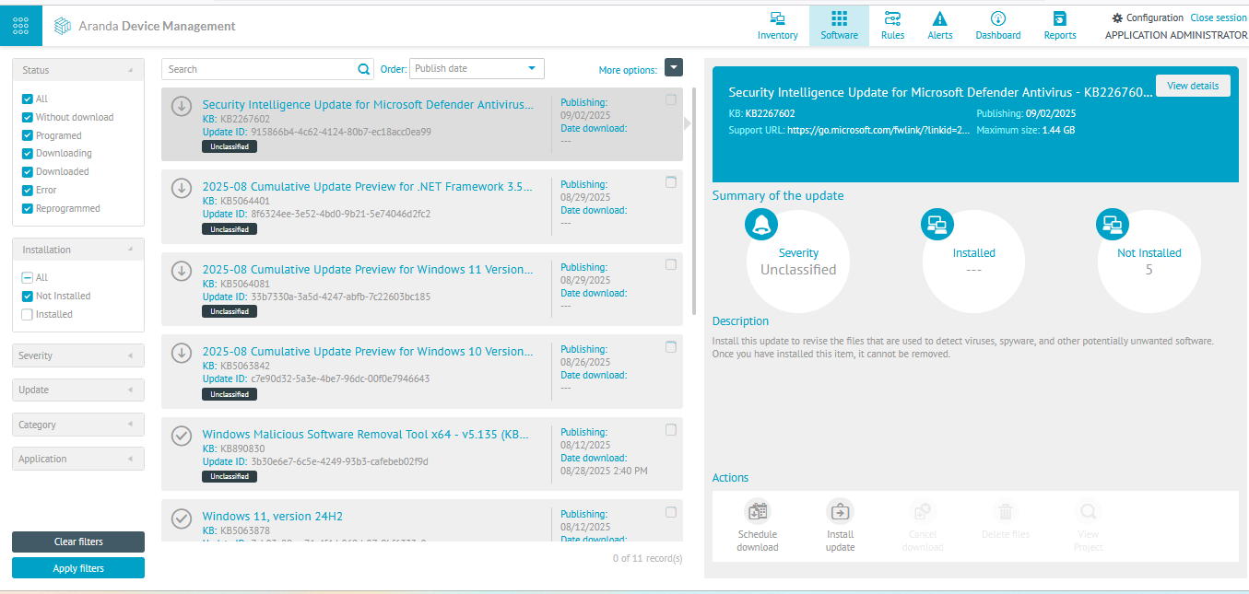Click the Aranda Device Management logo
The height and width of the screenshot is (594, 1249).
point(145,26)
